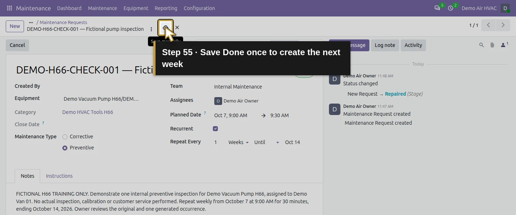Edit the planned start Oct 7, 9:00 AM
Screen dimensions: 516x215
pyautogui.click(x=231, y=115)
